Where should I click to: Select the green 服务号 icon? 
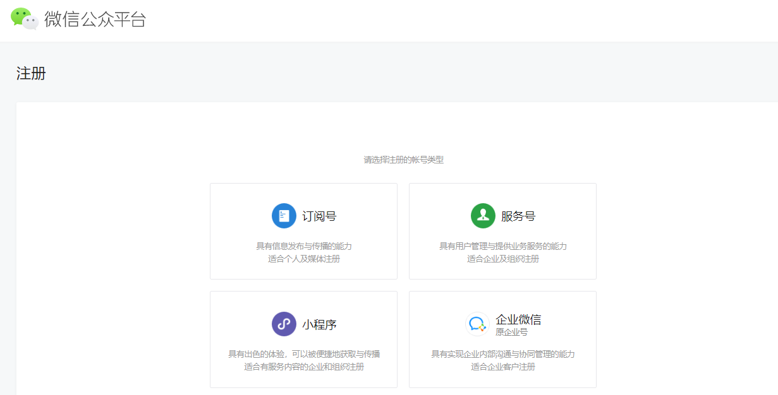tap(483, 216)
